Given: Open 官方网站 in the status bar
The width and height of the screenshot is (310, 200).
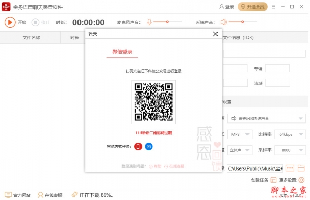Looking at the screenshot, I should [18, 195].
